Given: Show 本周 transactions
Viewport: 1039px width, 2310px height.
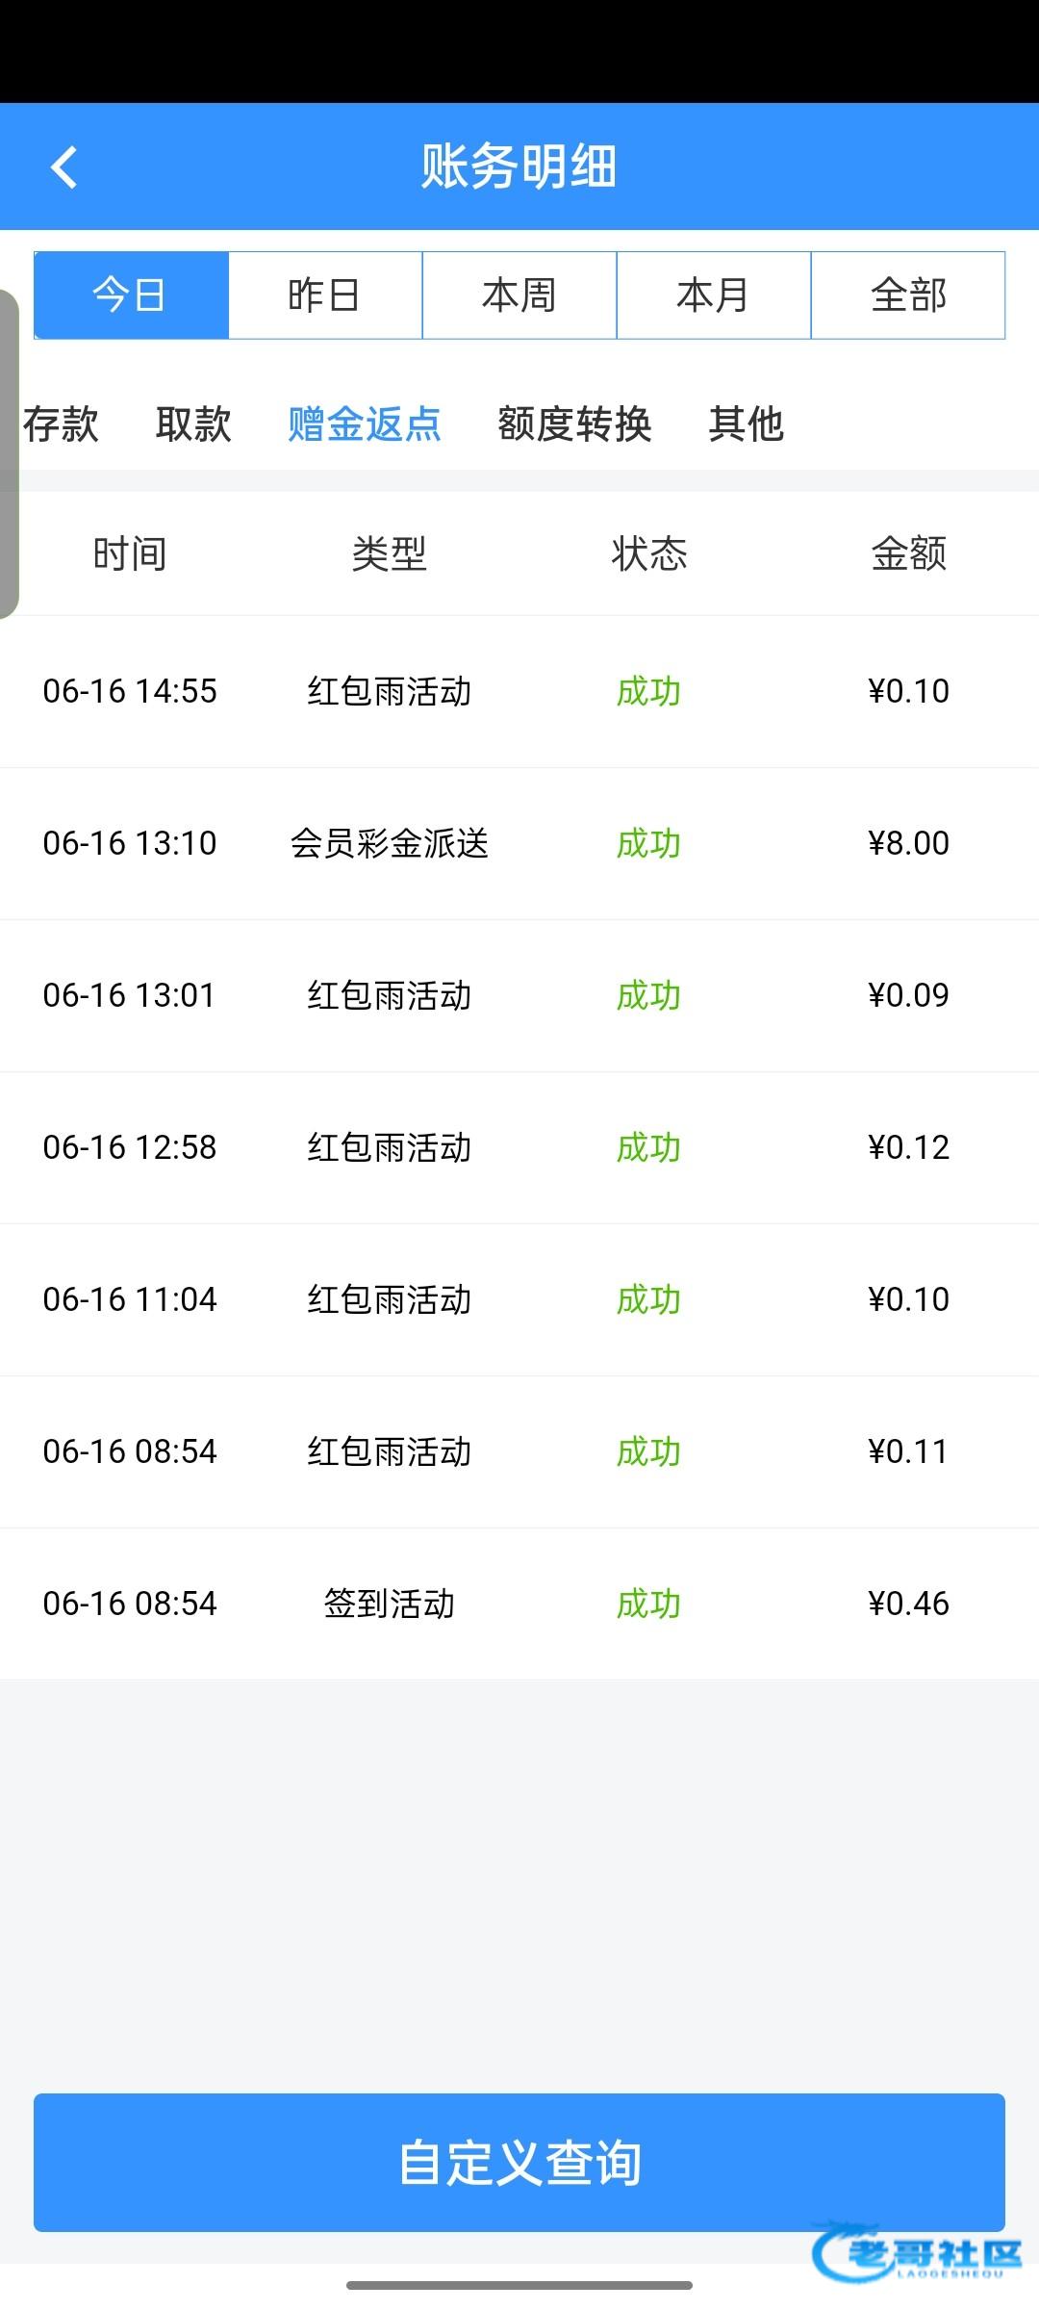Looking at the screenshot, I should 519,295.
